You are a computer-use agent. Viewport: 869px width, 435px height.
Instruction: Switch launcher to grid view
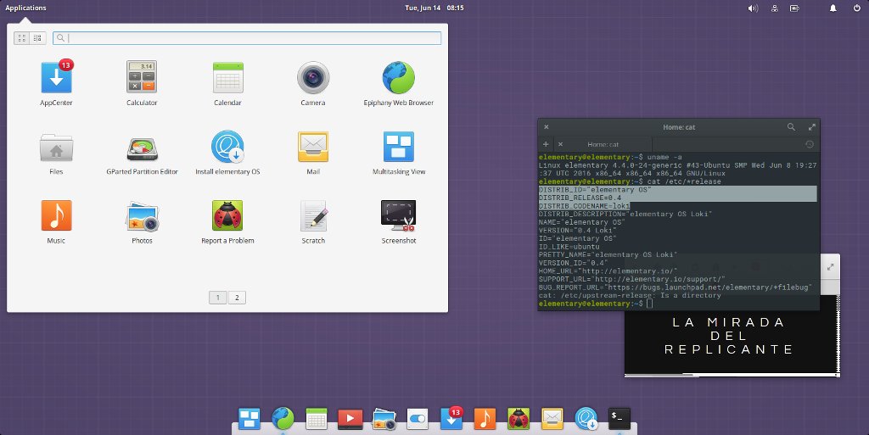pyautogui.click(x=20, y=38)
